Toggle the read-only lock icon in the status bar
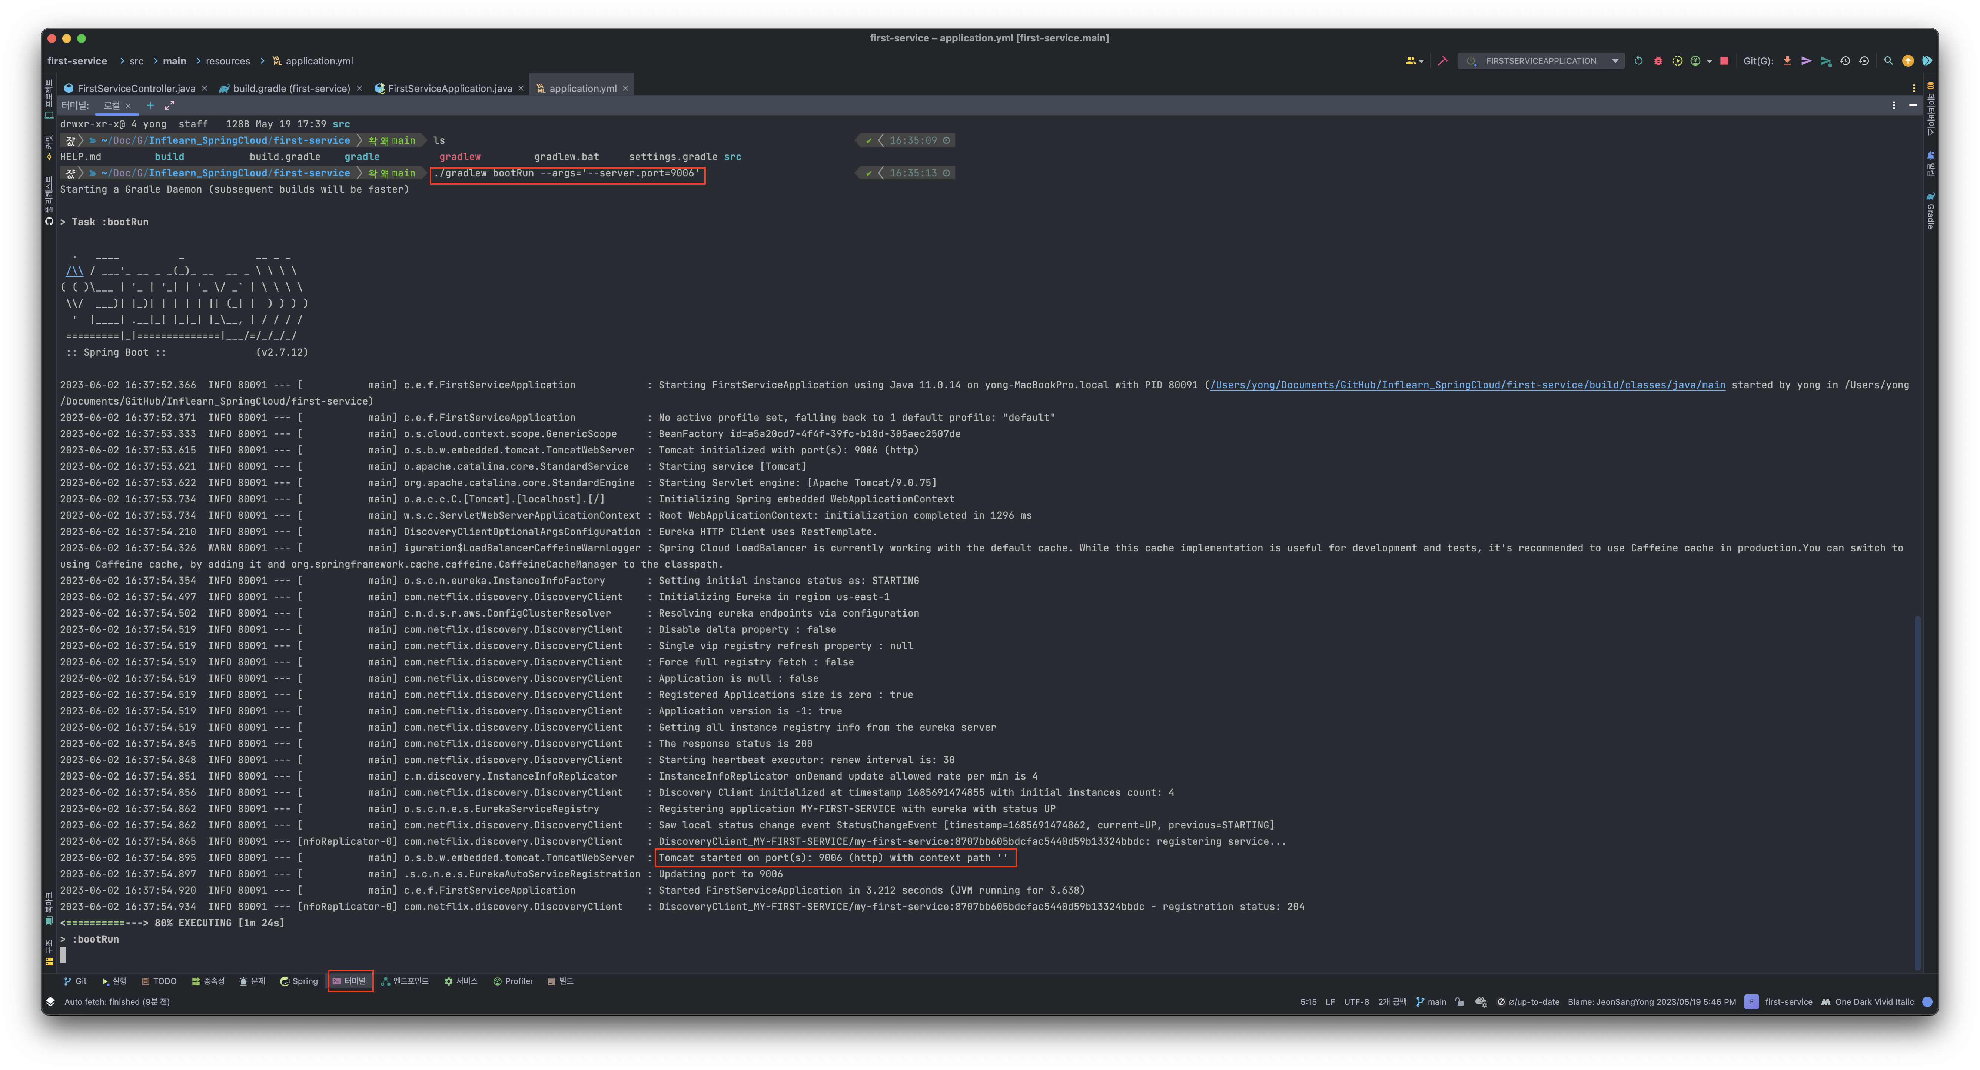Image resolution: width=1980 pixels, height=1070 pixels. pos(1460,1001)
